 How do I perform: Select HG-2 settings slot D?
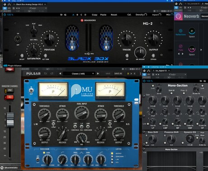tap(85, 15)
